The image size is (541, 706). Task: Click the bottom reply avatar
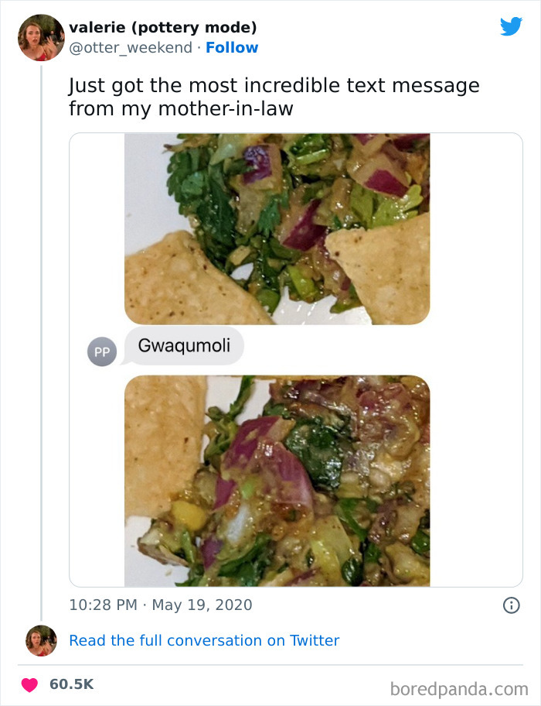tap(40, 640)
